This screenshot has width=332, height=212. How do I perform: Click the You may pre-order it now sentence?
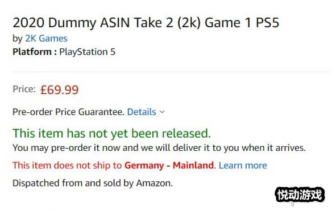click(x=159, y=148)
